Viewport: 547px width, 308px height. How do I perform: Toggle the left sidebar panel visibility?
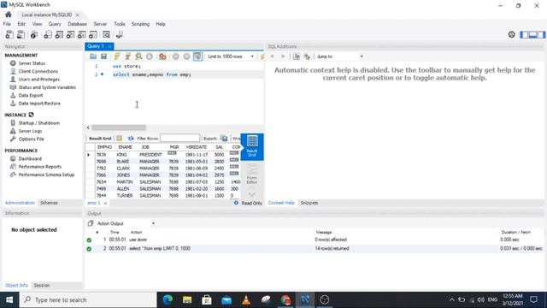pos(524,34)
